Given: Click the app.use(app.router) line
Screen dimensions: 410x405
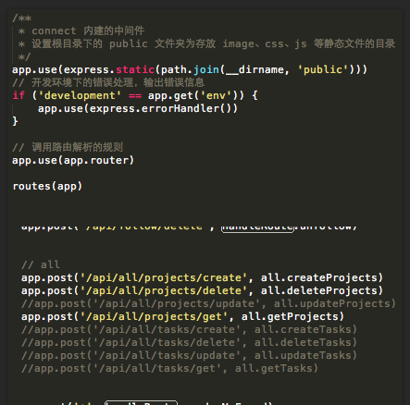Looking at the screenshot, I should [x=73, y=160].
